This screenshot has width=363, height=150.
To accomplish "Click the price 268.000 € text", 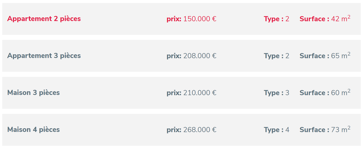I will (200, 129).
